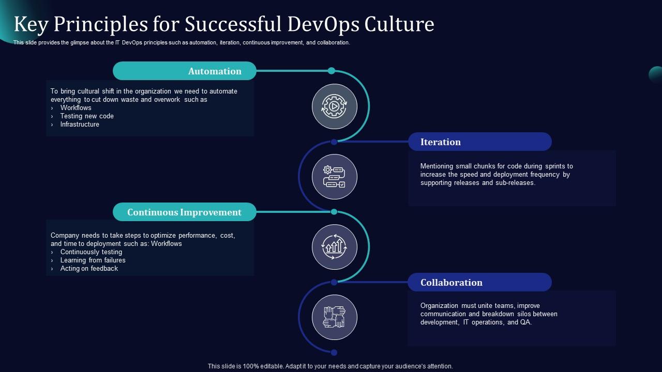Click the Collaboration joined-hands icon
Image resolution: width=662 pixels, height=372 pixels.
tap(334, 317)
